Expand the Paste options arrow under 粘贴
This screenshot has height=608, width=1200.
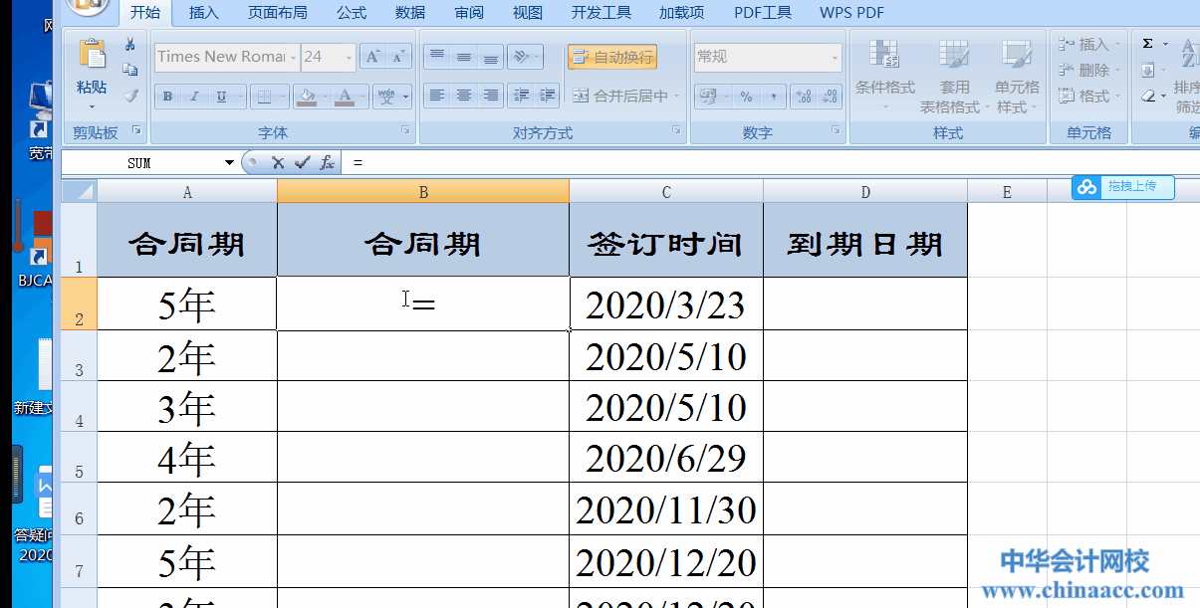(92, 106)
